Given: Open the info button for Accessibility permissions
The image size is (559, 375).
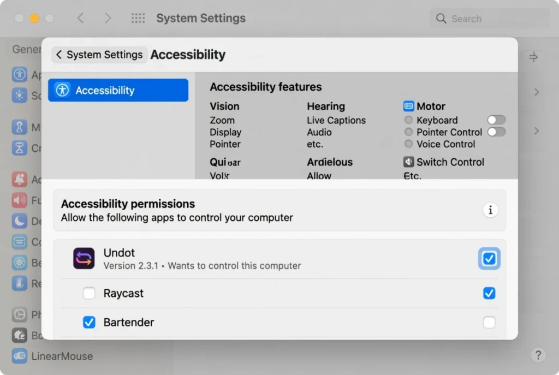Looking at the screenshot, I should (x=490, y=210).
